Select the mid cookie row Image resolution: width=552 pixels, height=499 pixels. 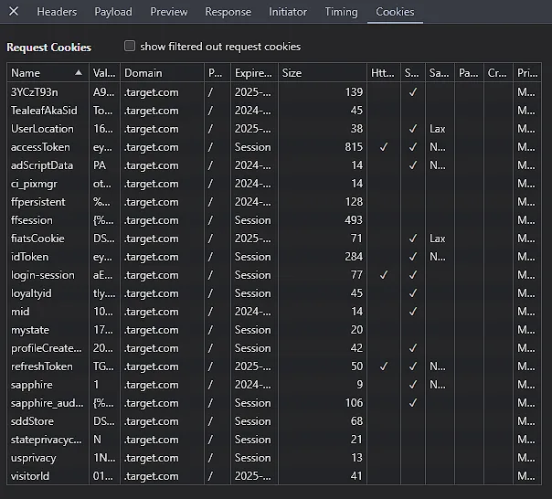(x=274, y=312)
